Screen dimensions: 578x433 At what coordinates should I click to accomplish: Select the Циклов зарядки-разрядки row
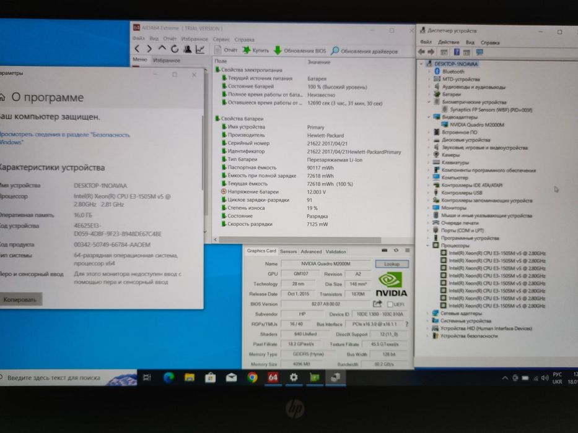266,200
